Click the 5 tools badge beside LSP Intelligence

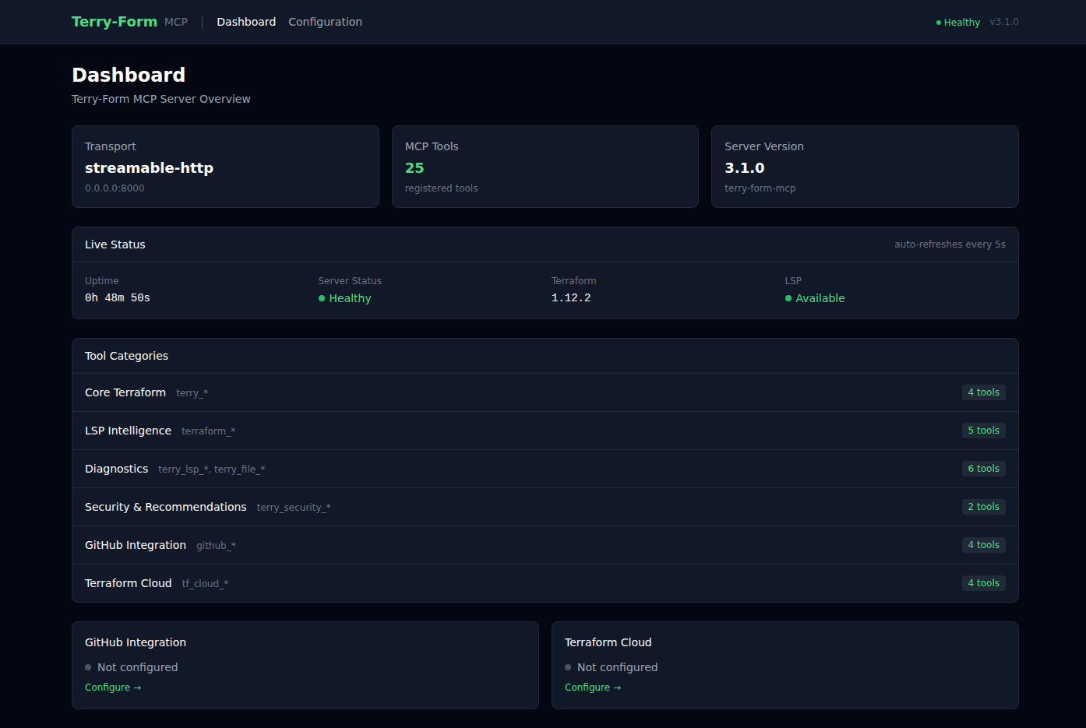(983, 430)
